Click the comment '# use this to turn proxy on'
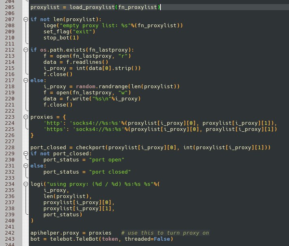 [165, 233]
